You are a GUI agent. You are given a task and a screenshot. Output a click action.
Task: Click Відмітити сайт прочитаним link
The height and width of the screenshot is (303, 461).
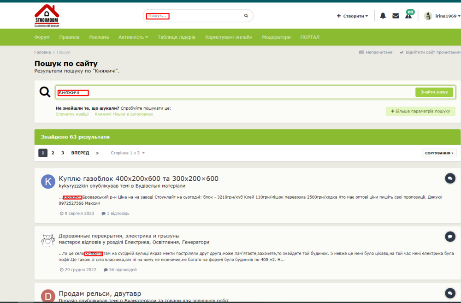coord(430,53)
